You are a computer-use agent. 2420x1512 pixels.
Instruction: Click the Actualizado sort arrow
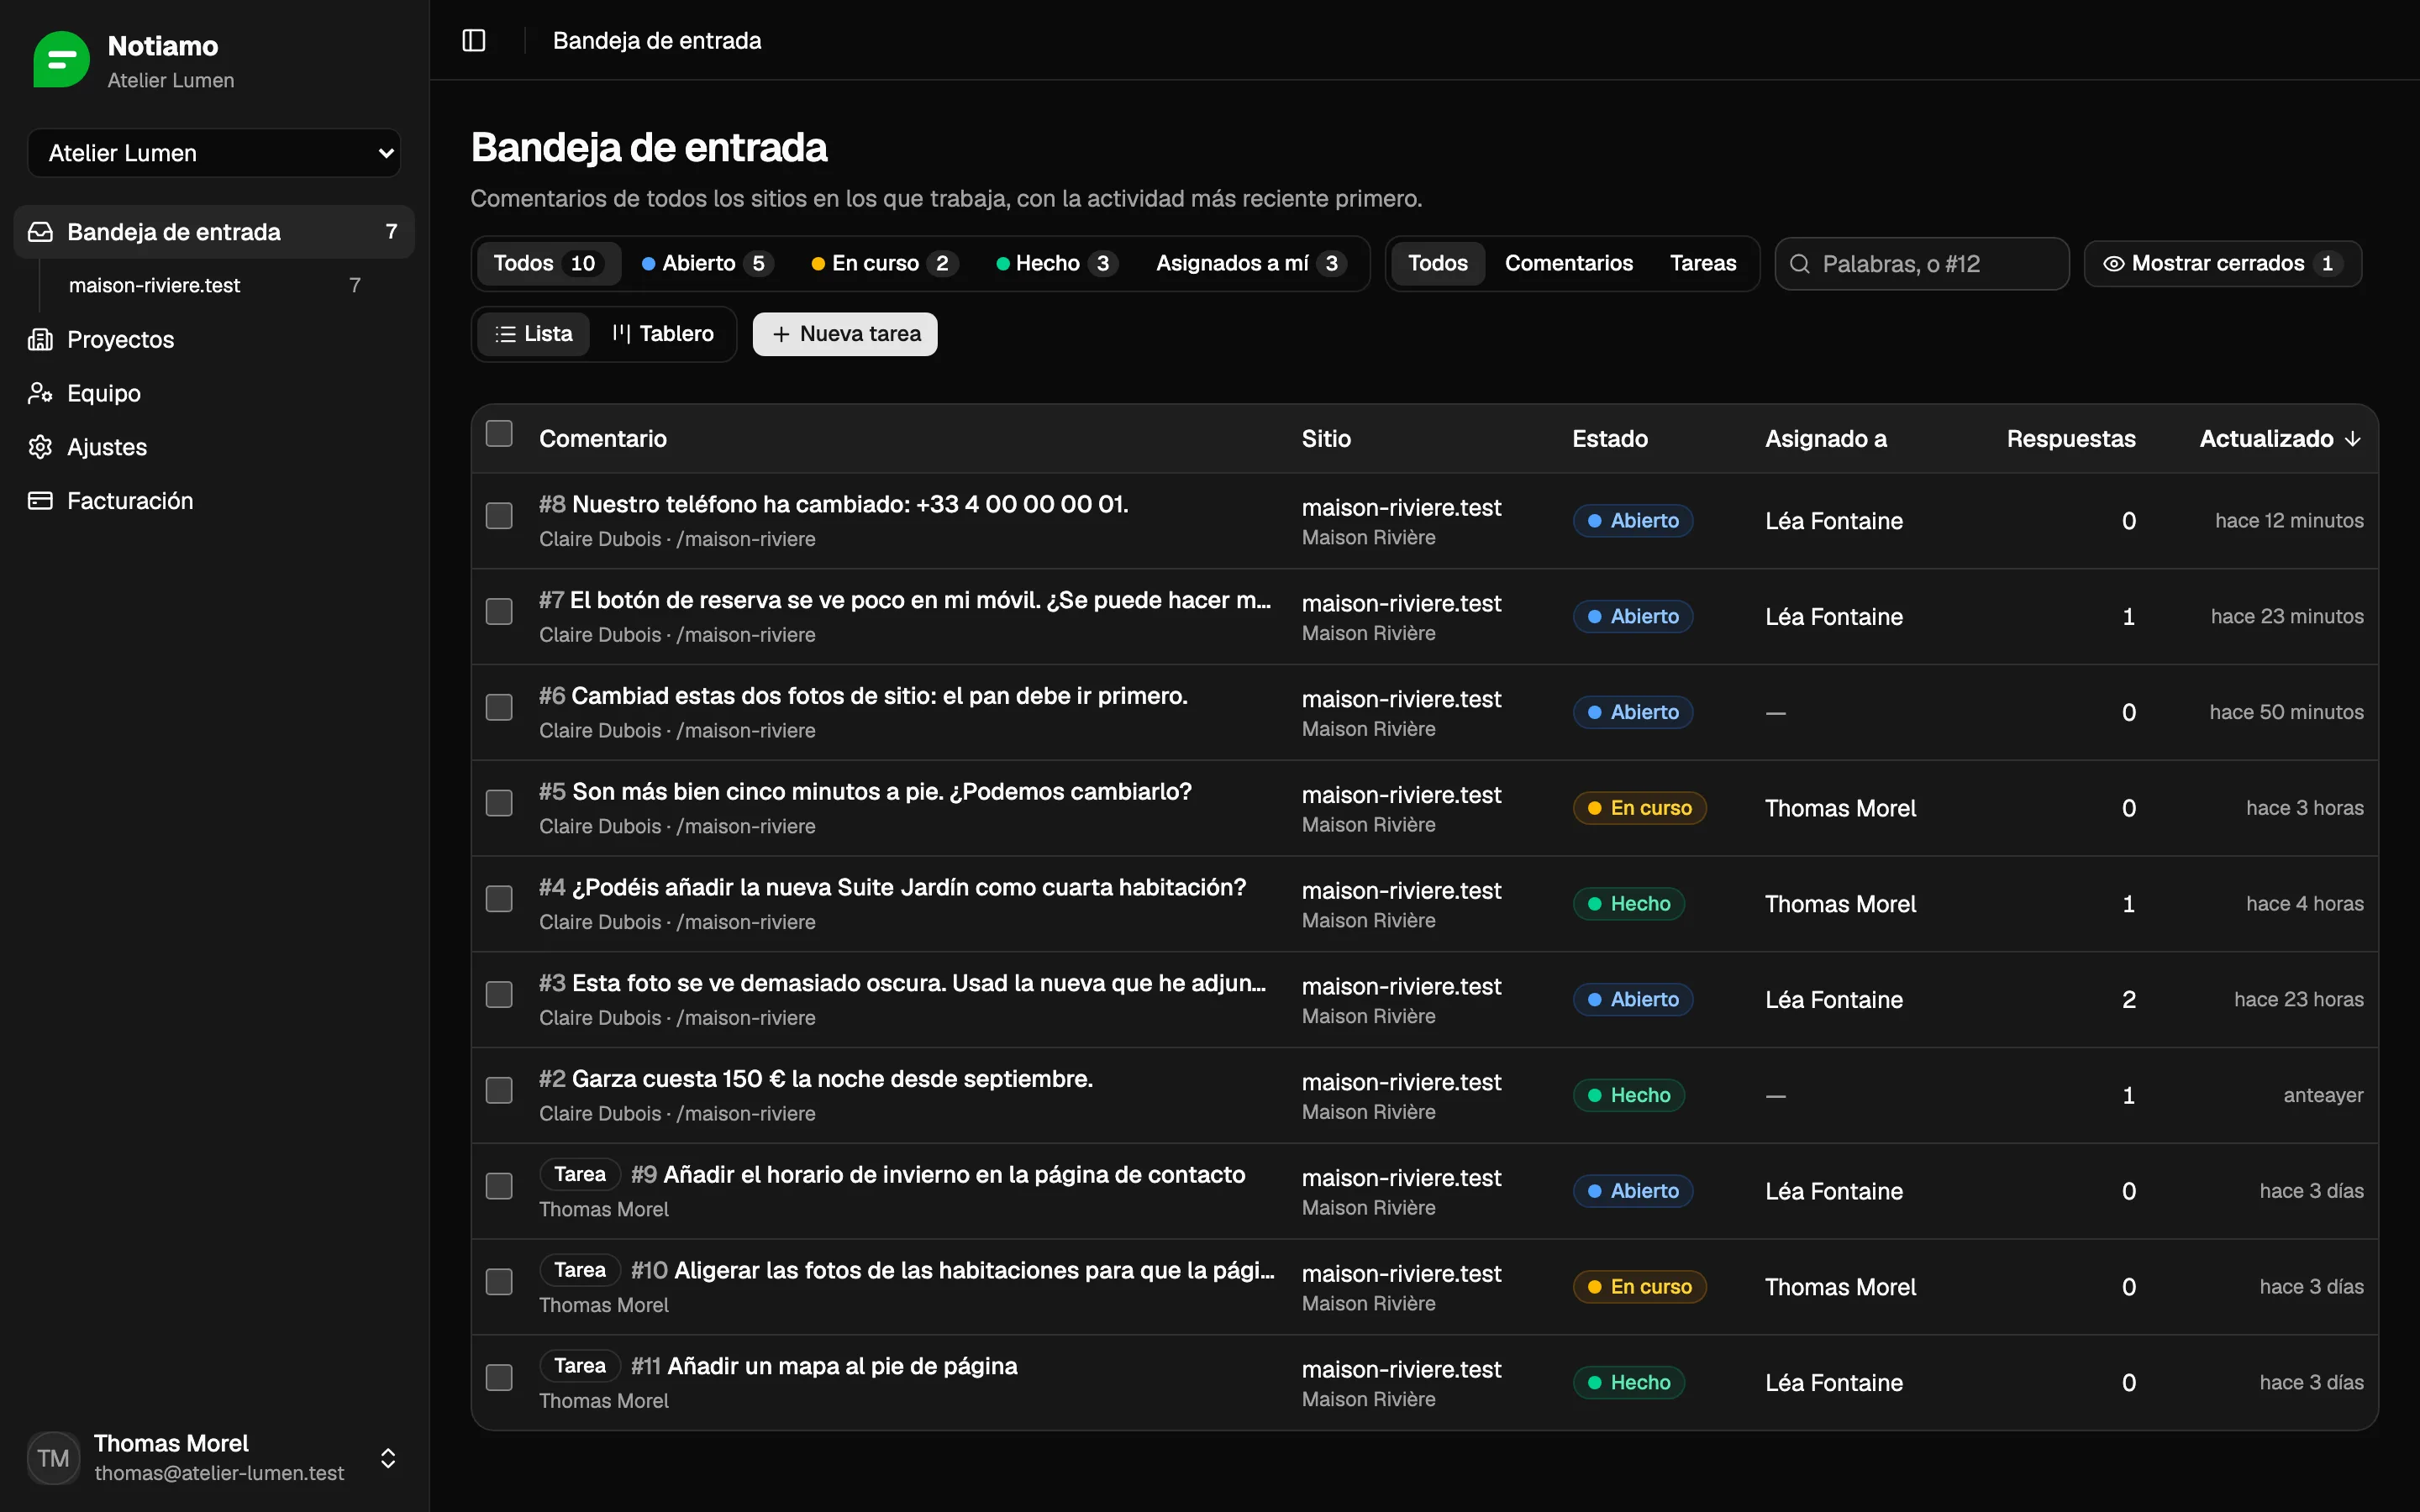tap(2352, 439)
